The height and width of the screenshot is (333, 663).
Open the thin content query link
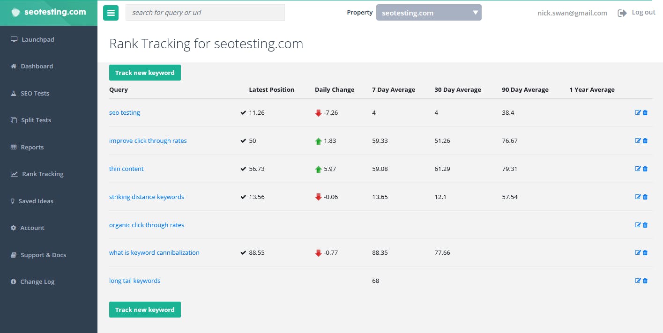(x=127, y=169)
